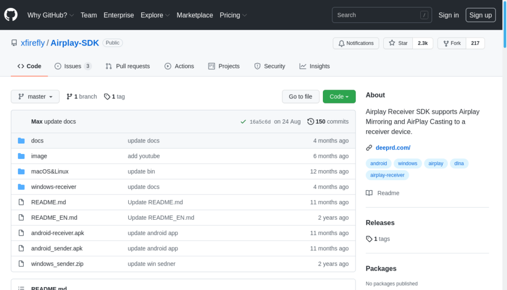Image resolution: width=507 pixels, height=290 pixels.
Task: Open the Notifications bell button
Action: pos(356,44)
